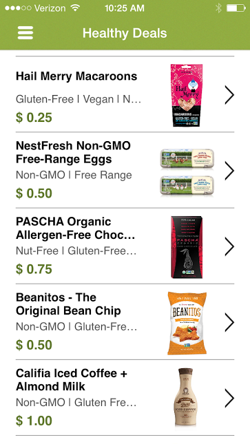
Task: Tap the $ 0.75 PASCHA price
Action: [x=34, y=269]
